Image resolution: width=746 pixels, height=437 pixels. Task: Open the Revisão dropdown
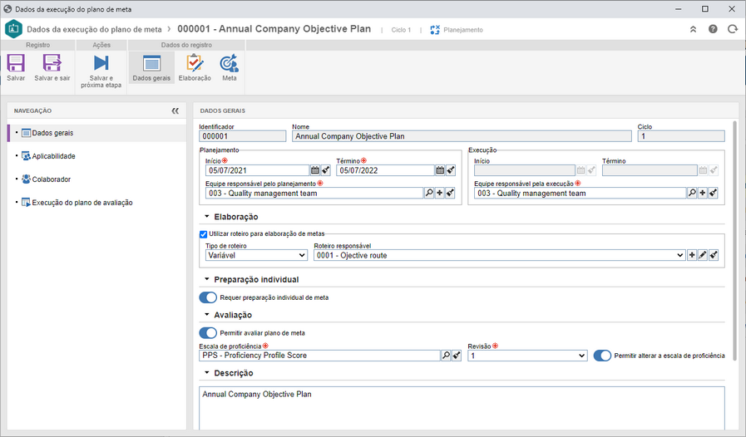click(527, 356)
